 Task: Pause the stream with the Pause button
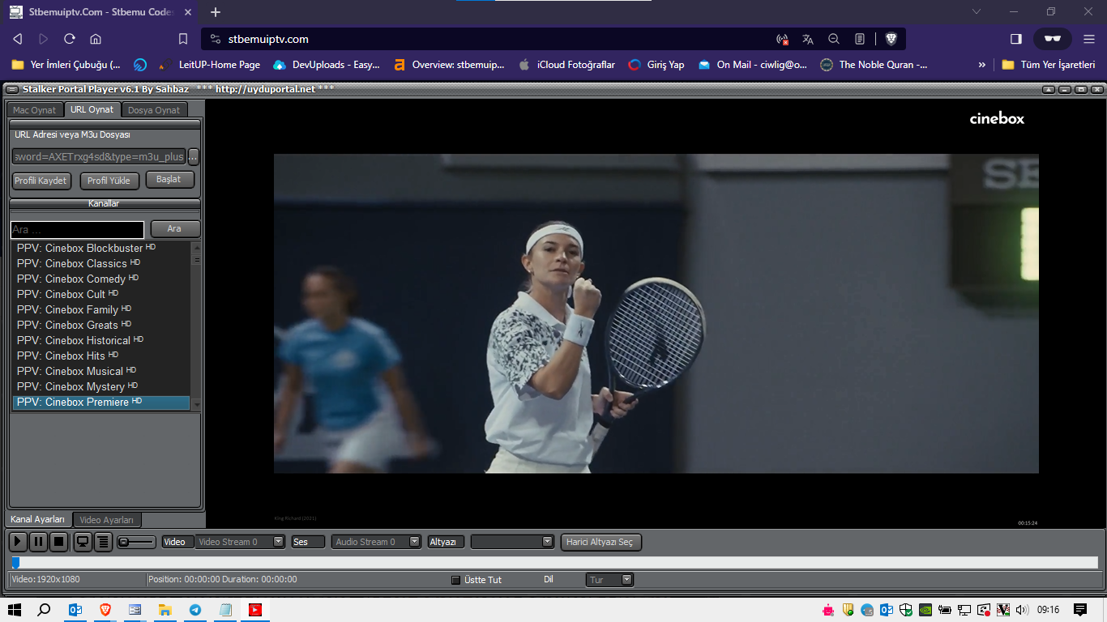(38, 542)
